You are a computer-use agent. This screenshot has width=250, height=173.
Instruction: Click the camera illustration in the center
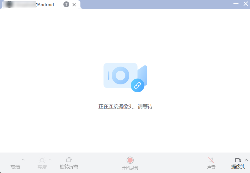(121, 75)
